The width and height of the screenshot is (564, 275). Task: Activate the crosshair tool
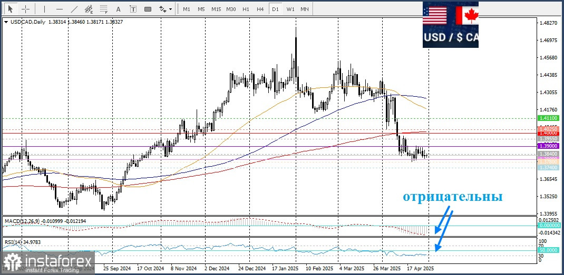click(x=25, y=9)
